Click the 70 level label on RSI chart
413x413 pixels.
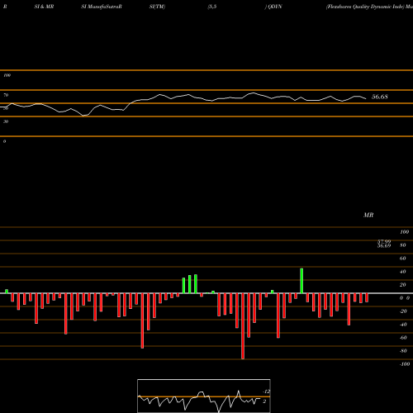tap(6, 95)
